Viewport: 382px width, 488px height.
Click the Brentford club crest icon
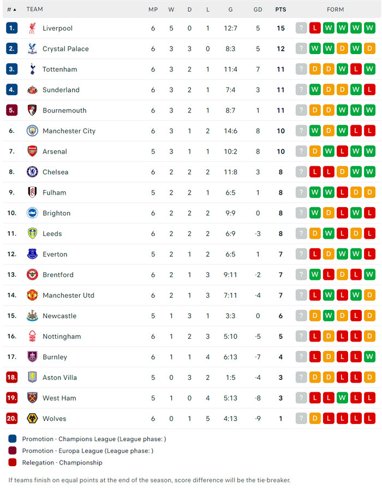point(32,275)
